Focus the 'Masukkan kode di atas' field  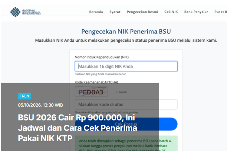tap(126, 104)
